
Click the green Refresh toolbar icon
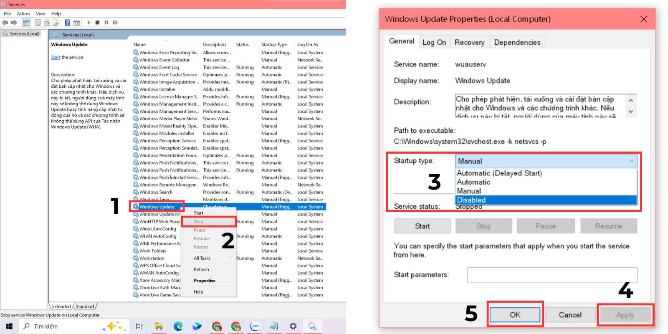point(47,23)
